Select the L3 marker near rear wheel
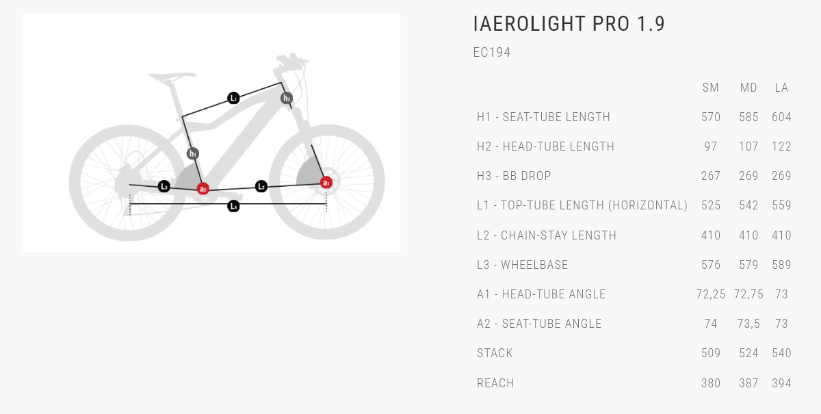Screen dimensions: 821x414 (164, 186)
